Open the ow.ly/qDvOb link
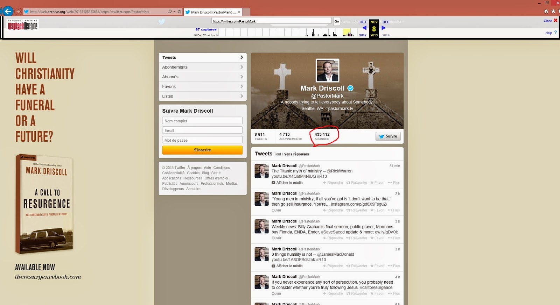Image resolution: width=560 pixels, height=305 pixels. click(x=387, y=232)
